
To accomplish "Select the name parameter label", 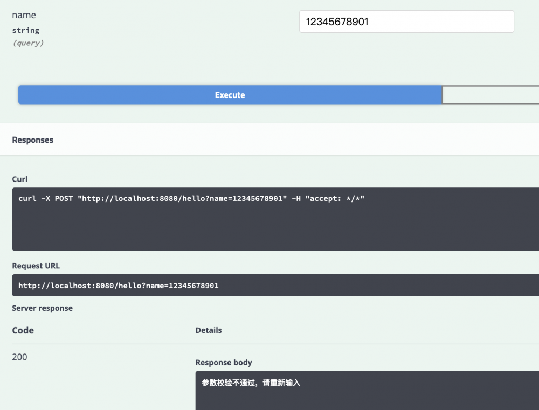I will [24, 15].
